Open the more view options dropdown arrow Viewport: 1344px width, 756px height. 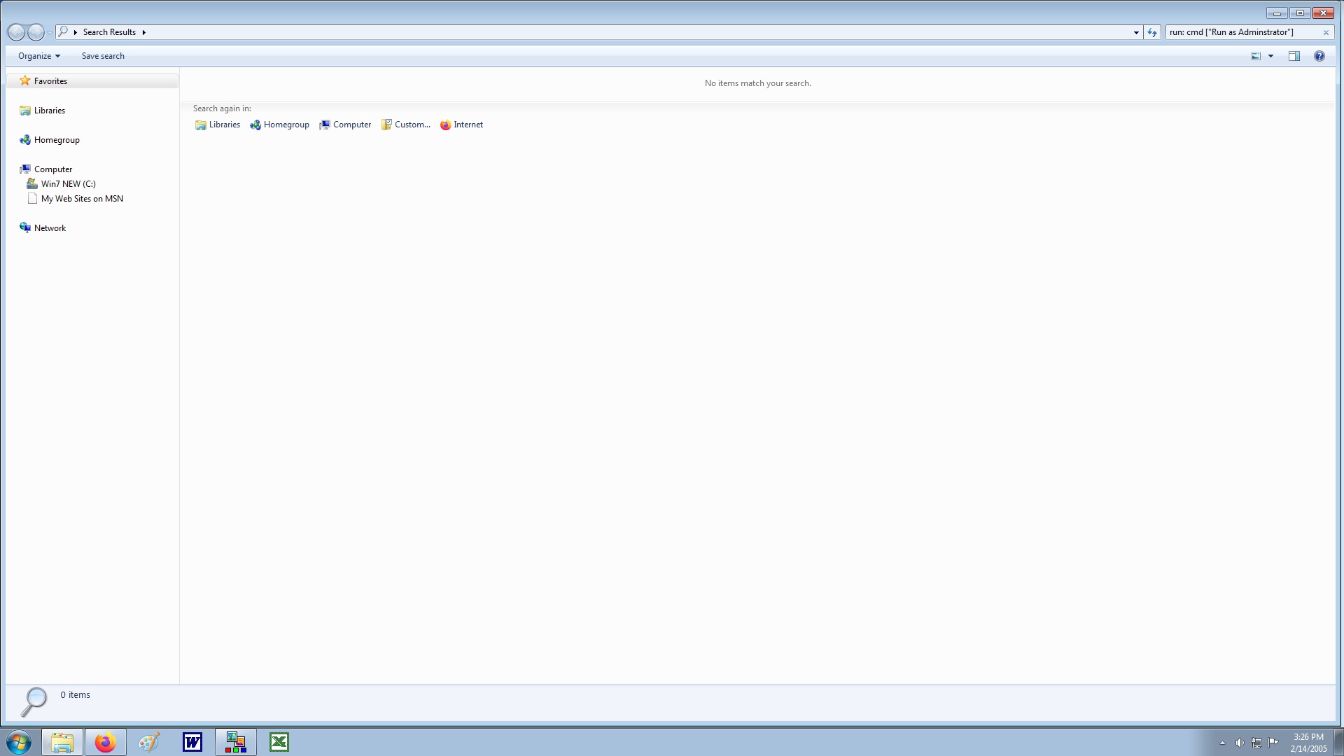pos(1270,56)
